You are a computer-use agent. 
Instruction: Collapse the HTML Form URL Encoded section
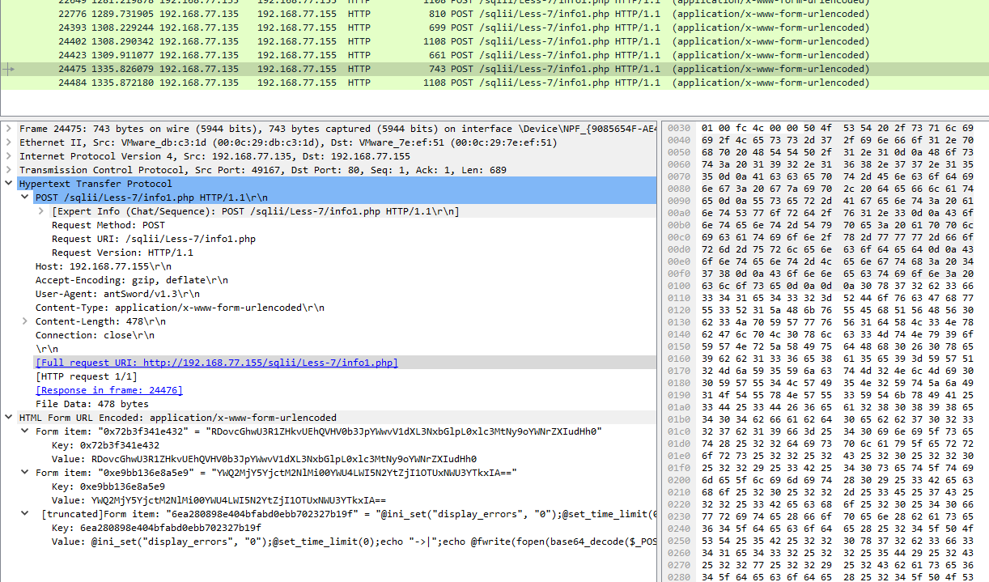click(x=9, y=418)
